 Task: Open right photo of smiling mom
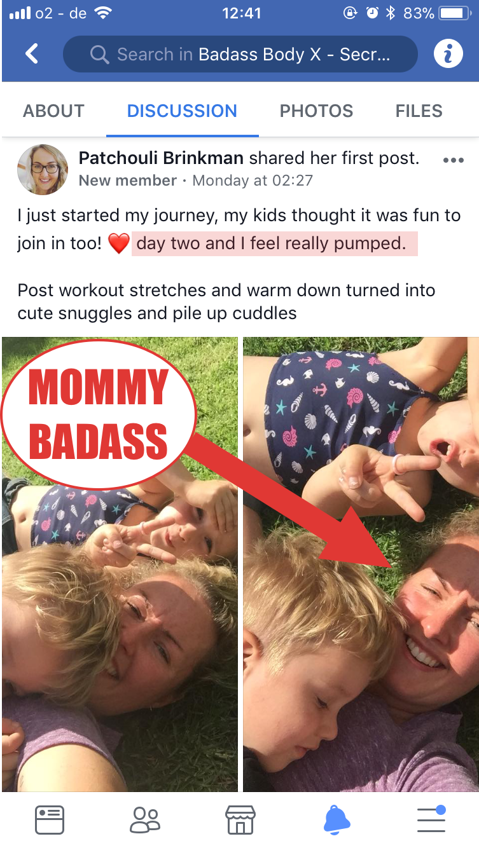(361, 564)
